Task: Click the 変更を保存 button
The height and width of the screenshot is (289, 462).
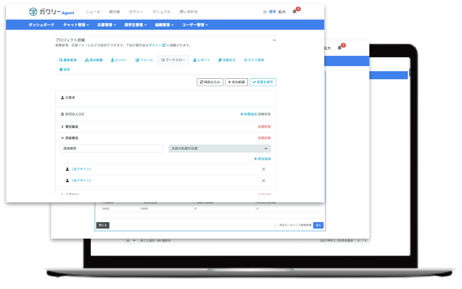Action: (263, 82)
